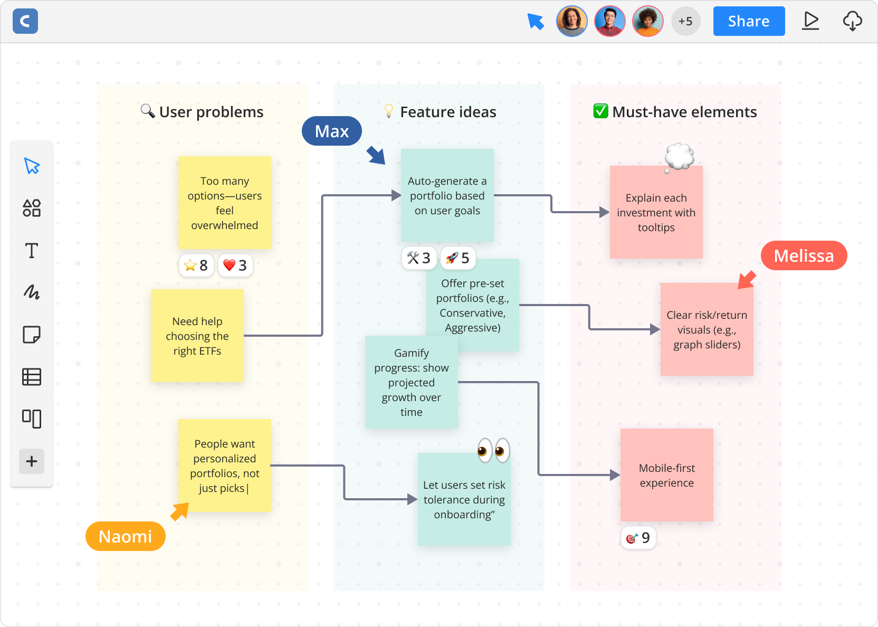Select the pointer cursor tool in sidebar
878x627 pixels.
(x=32, y=166)
